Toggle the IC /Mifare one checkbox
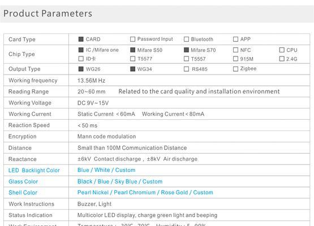314x226 pixels. (x=81, y=50)
